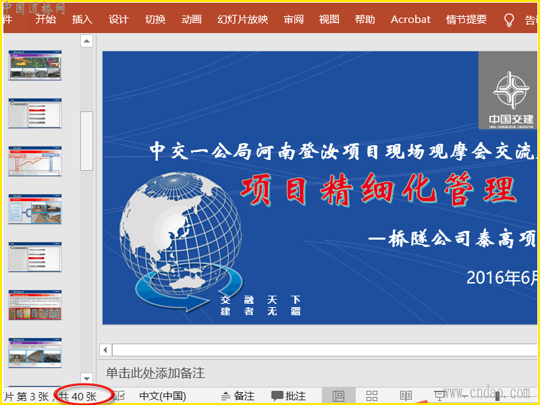Go to the 幻灯片放映 tab
Image resolution: width=540 pixels, height=405 pixels.
click(x=242, y=20)
